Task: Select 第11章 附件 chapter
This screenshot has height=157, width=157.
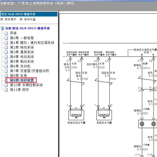Action: (19, 90)
